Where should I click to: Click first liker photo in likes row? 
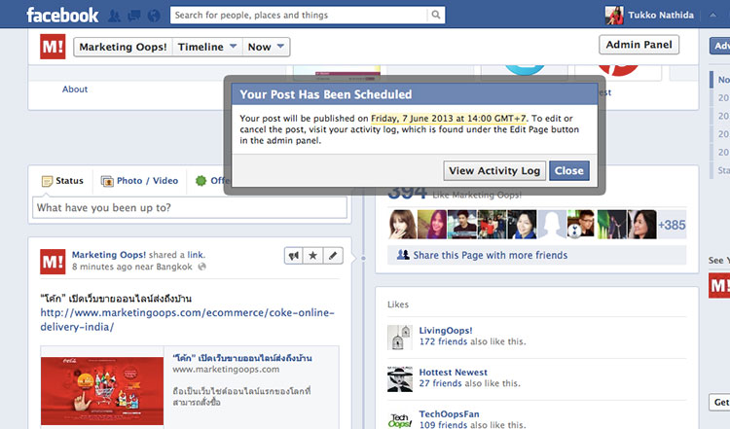[x=402, y=225]
